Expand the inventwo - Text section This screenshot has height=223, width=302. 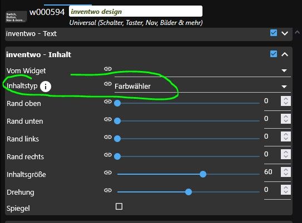tap(285, 33)
